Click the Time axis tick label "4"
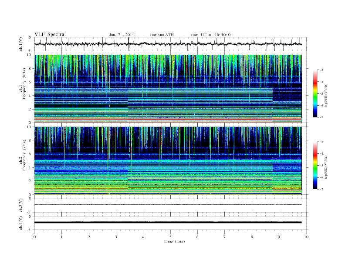 tap(143, 237)
